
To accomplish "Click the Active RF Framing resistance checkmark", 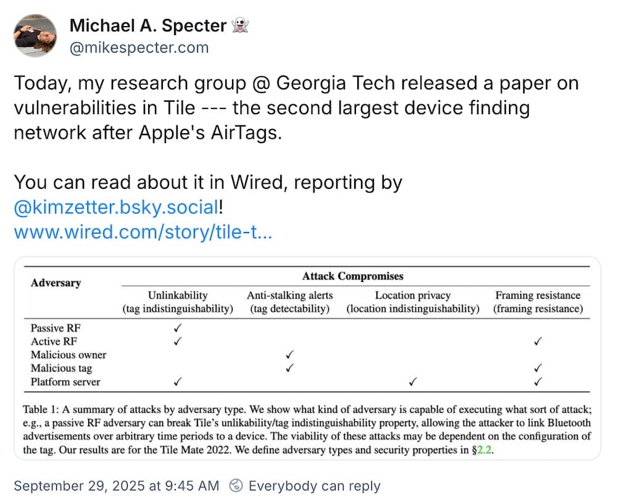I will [x=538, y=341].
